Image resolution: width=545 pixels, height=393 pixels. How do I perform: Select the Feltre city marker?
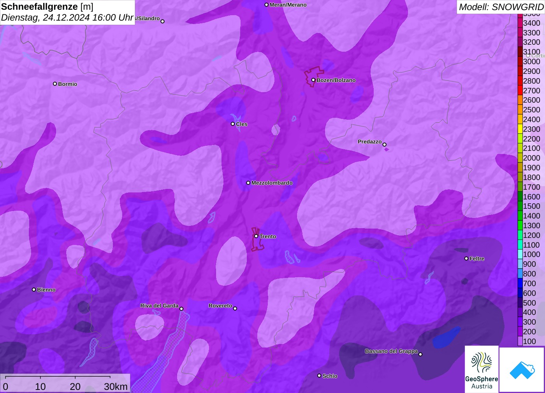pos(466,259)
